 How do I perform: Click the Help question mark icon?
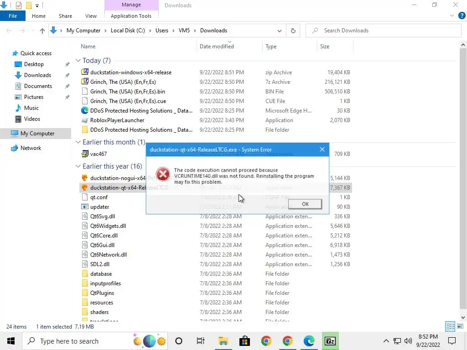(462, 16)
